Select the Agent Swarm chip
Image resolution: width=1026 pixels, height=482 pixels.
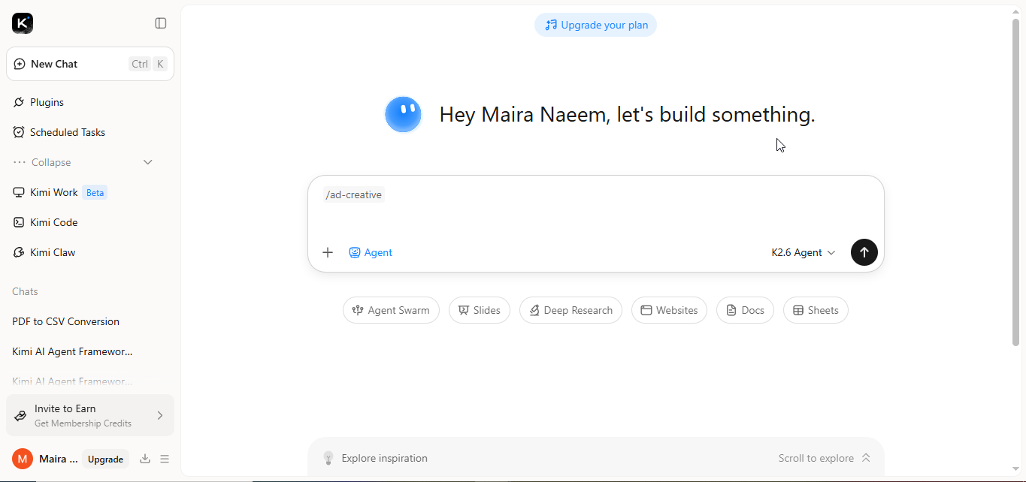[x=391, y=310]
